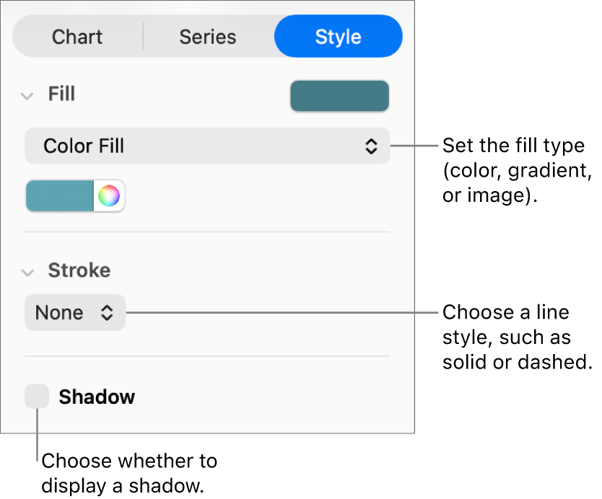Open the Color Fill dropdown
This screenshot has height=499, width=602.
point(207,146)
